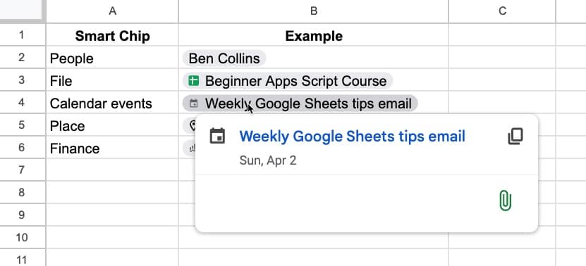The height and width of the screenshot is (266, 586).
Task: Select the Finance cell in column A
Action: tap(112, 148)
